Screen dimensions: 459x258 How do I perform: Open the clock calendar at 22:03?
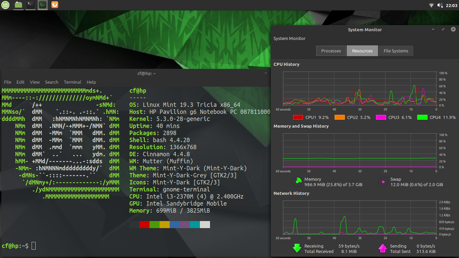tap(451, 5)
